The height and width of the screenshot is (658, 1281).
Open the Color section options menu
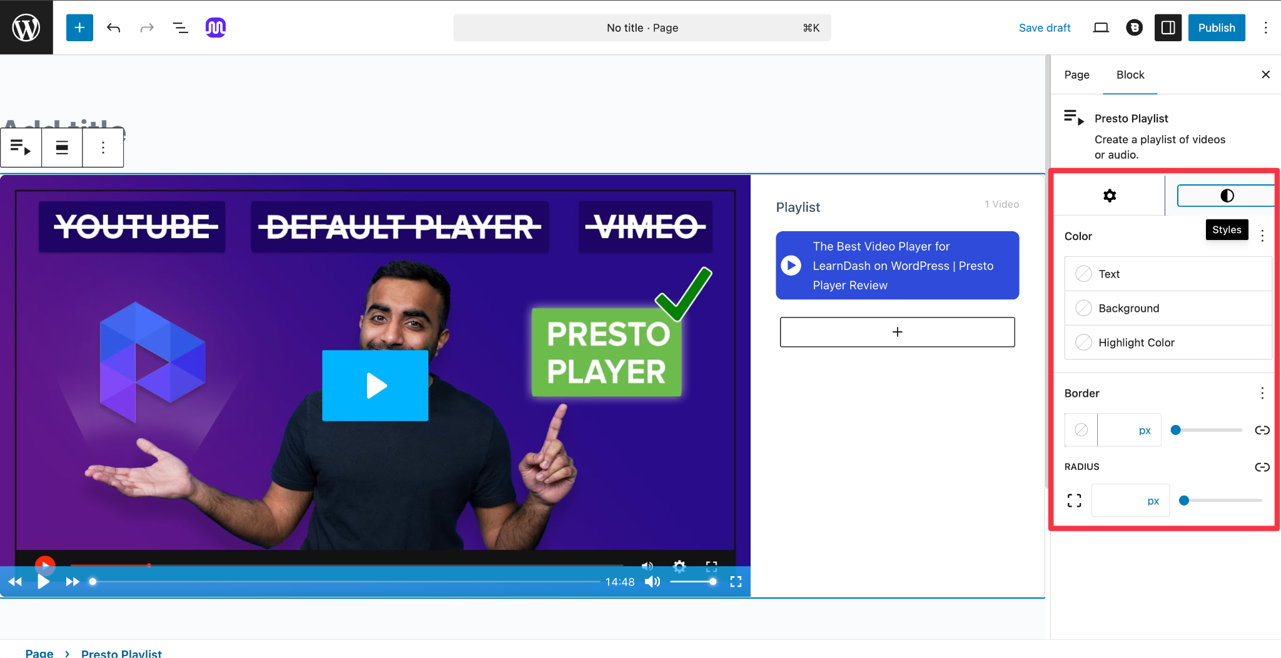[1262, 236]
